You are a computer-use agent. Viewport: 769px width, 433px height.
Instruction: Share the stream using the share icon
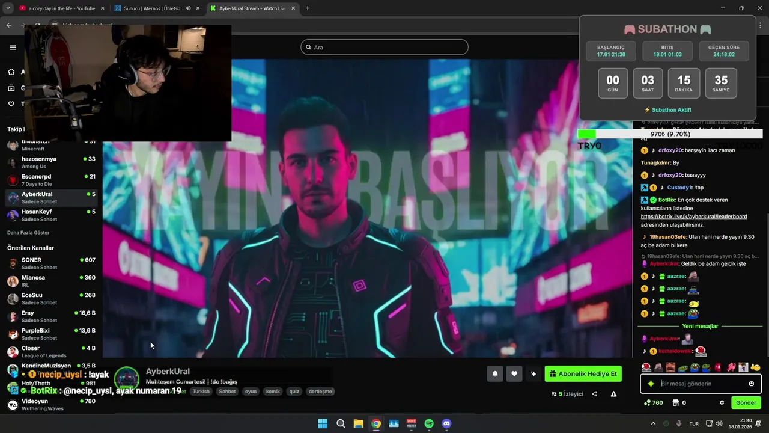(x=594, y=394)
